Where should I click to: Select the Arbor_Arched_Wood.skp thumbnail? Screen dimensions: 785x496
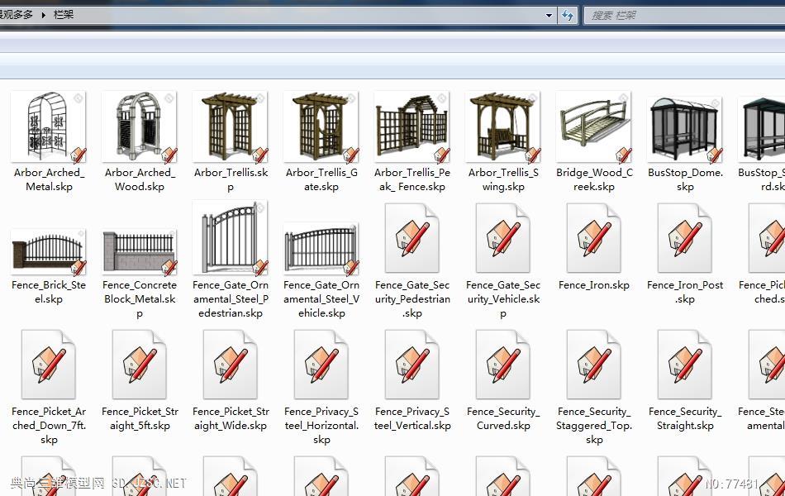point(140,126)
